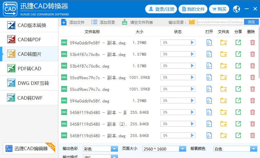
Task: Start conversion of 53b4f87c76c8c.dwg
Action: click(x=192, y=66)
